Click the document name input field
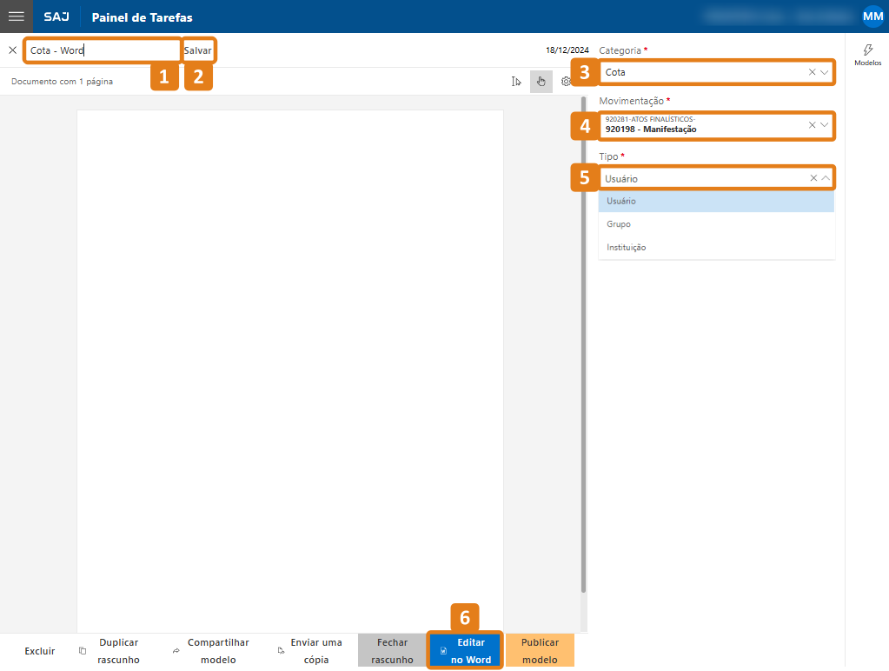Image resolution: width=889 pixels, height=671 pixels. pos(103,50)
